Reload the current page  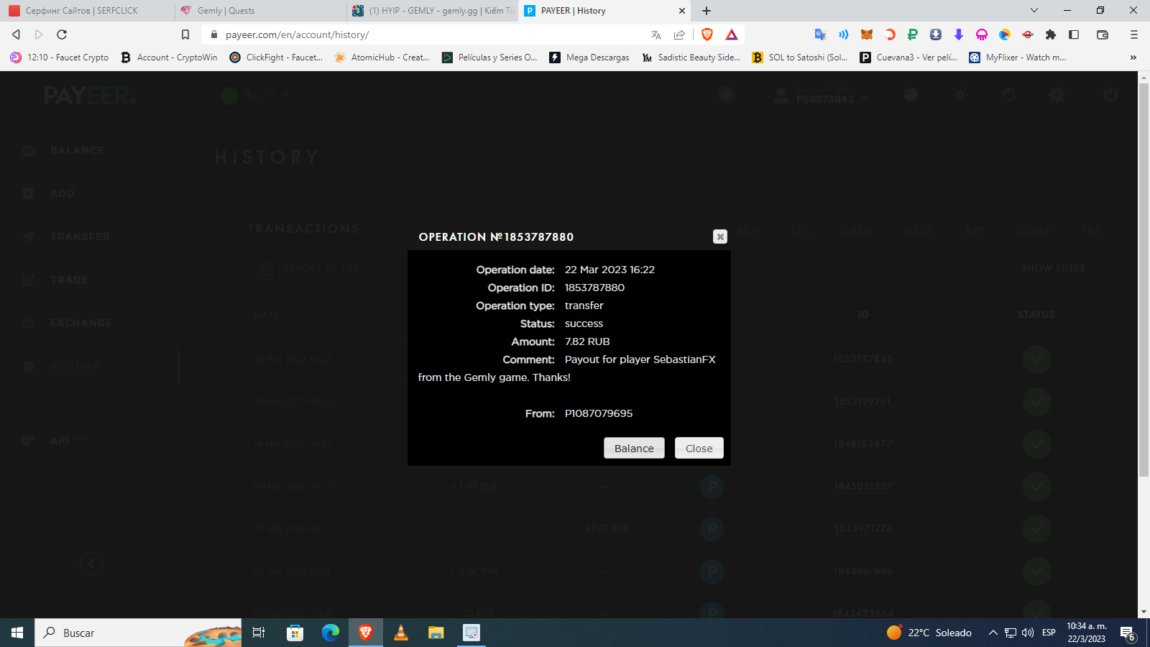pos(62,35)
